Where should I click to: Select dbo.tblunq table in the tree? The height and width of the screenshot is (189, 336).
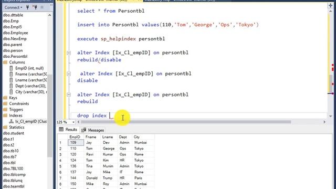point(13,181)
